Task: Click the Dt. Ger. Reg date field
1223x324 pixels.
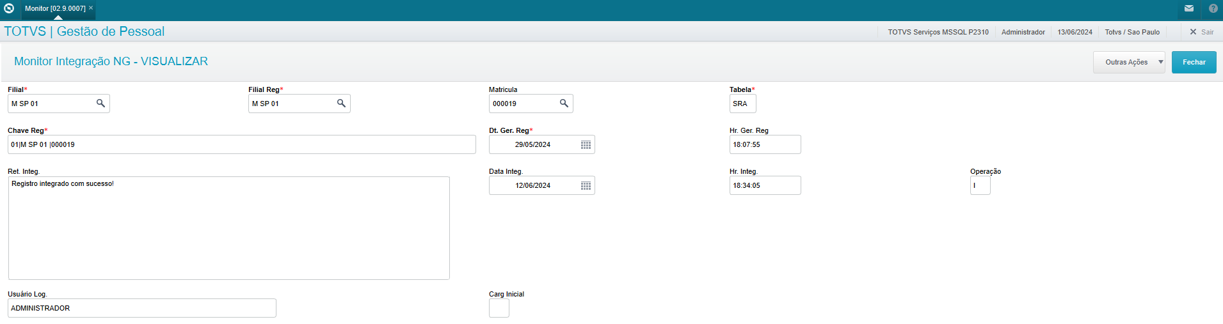Action: 542,144
